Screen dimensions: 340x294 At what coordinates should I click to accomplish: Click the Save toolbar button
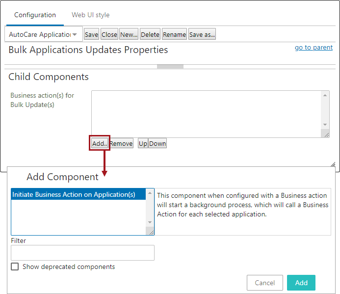92,34
